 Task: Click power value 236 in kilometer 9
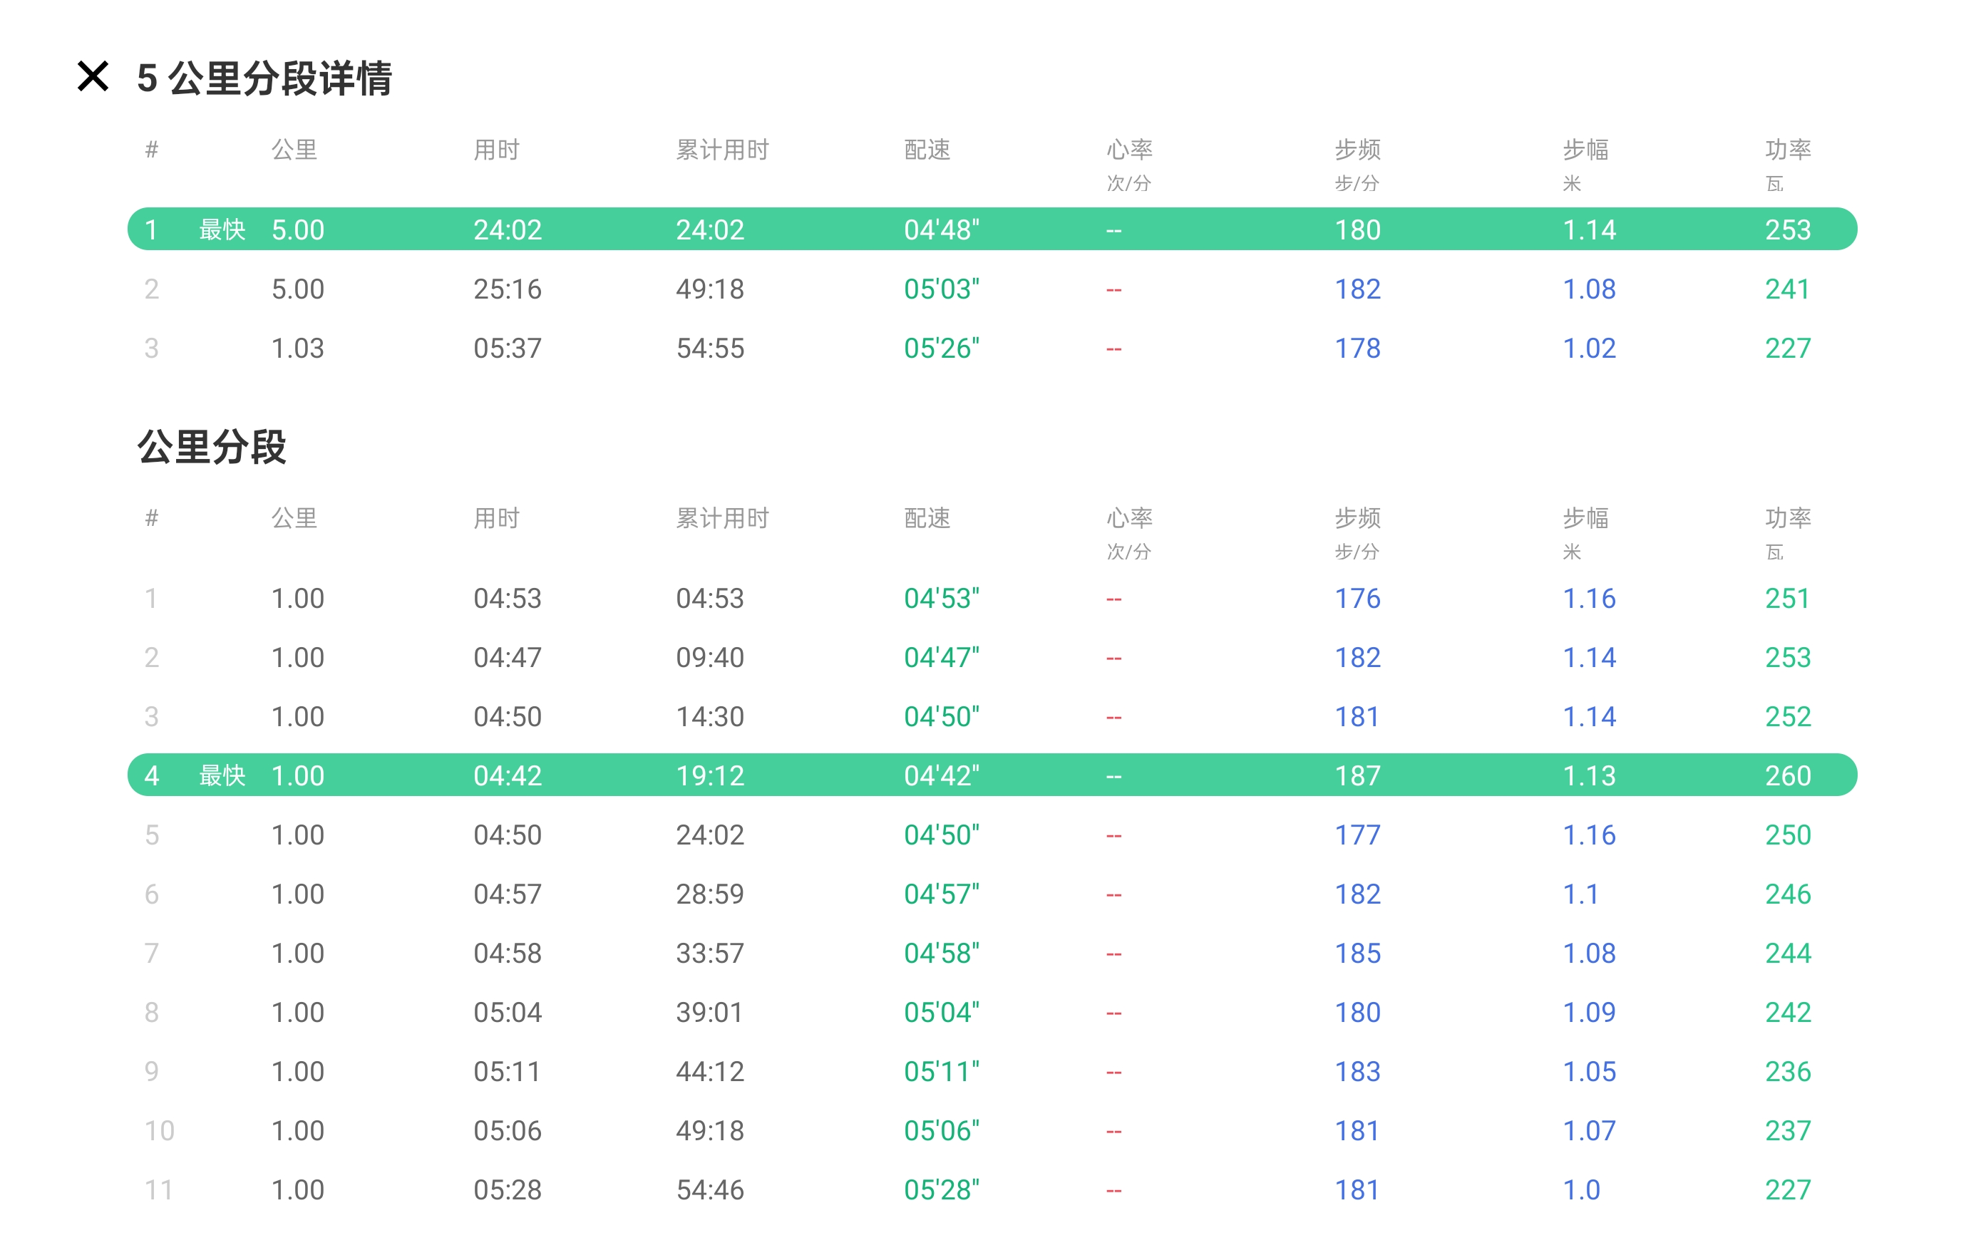click(1787, 1071)
